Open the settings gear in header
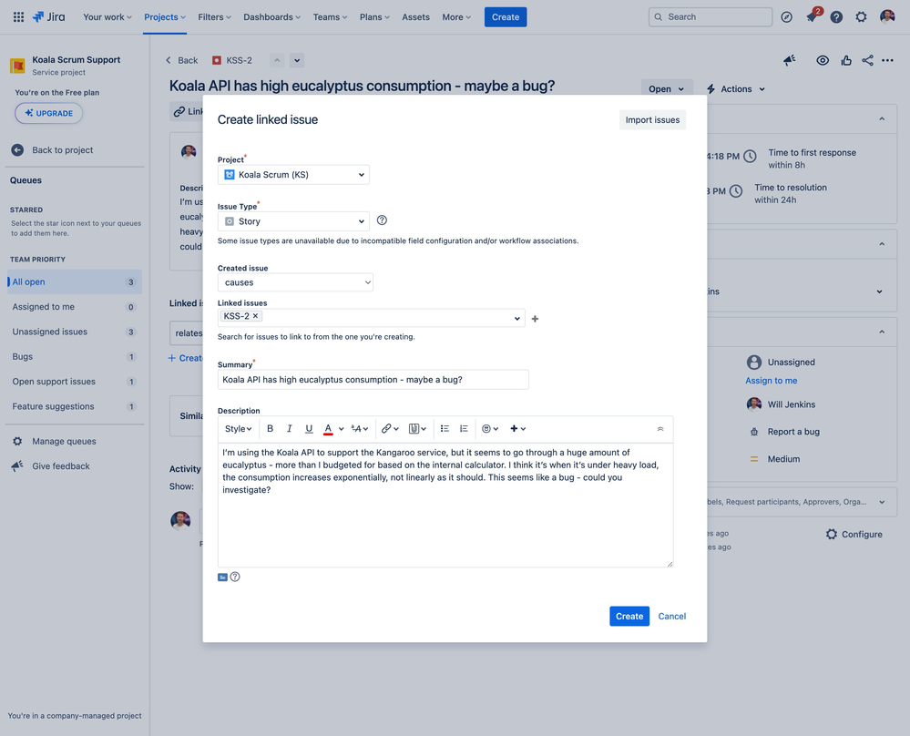The height and width of the screenshot is (736, 910). 861,16
